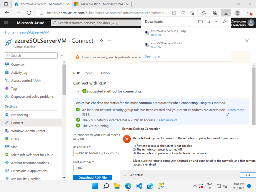Launch File Explorer from taskbar
The image size is (256, 192).
coord(117,186)
